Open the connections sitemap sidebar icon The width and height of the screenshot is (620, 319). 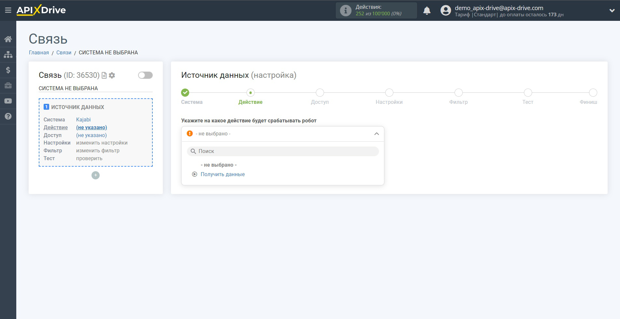[x=8, y=54]
